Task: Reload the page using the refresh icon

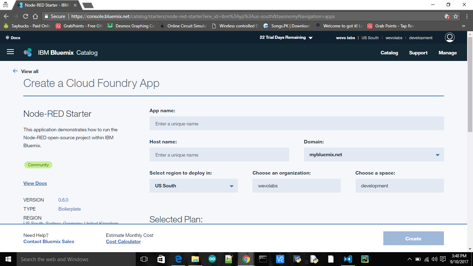Action: tap(25, 16)
